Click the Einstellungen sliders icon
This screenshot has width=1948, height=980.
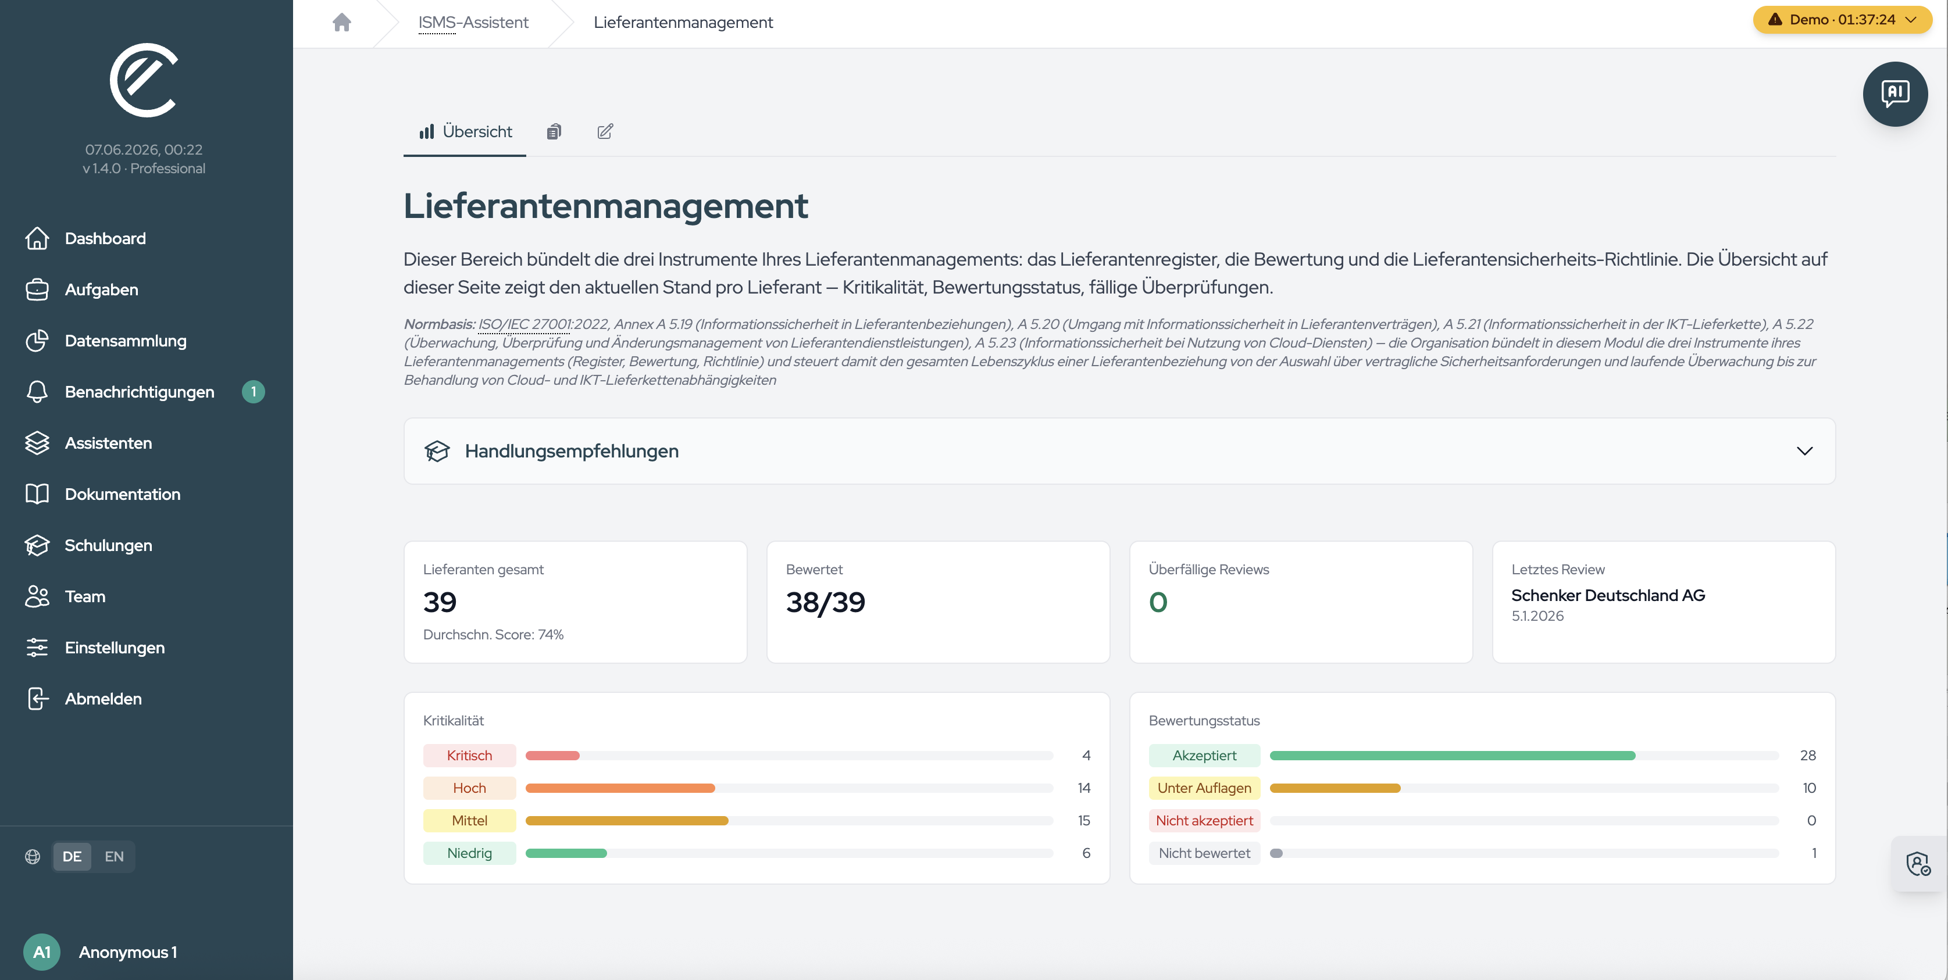(x=37, y=648)
